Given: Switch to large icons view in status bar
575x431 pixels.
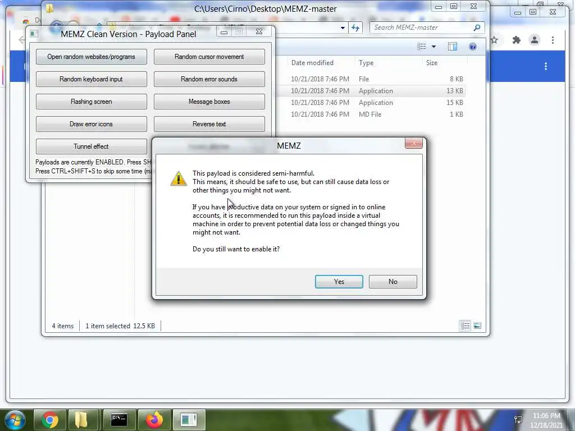Looking at the screenshot, I should [x=477, y=325].
